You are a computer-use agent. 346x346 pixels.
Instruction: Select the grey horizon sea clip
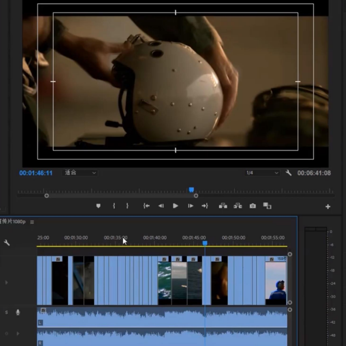click(x=179, y=281)
